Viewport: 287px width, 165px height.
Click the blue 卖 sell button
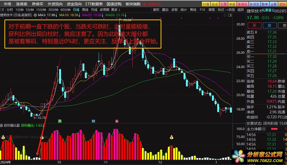click(269, 25)
